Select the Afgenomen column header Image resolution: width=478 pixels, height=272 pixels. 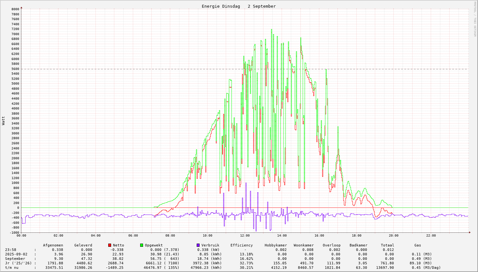(x=53, y=245)
